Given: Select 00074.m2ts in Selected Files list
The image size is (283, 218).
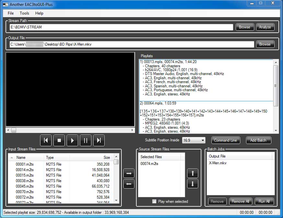Looking at the screenshot, I should tap(150, 164).
